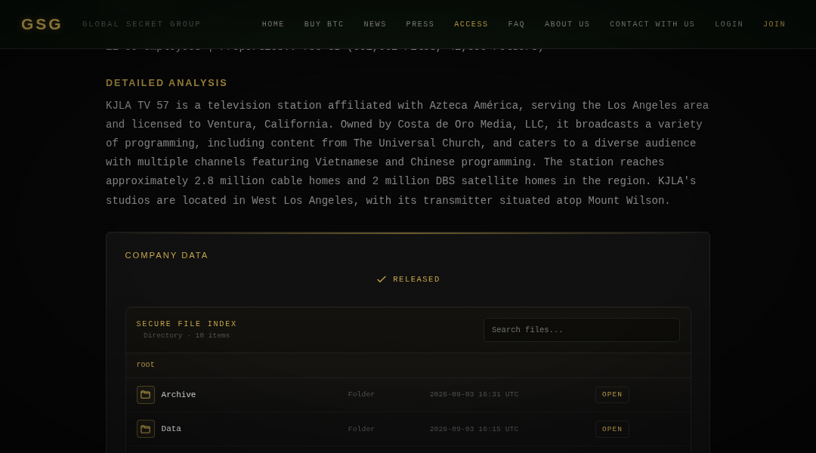The image size is (816, 453).
Task: Click the Folder type in Data row
Action: pos(361,429)
